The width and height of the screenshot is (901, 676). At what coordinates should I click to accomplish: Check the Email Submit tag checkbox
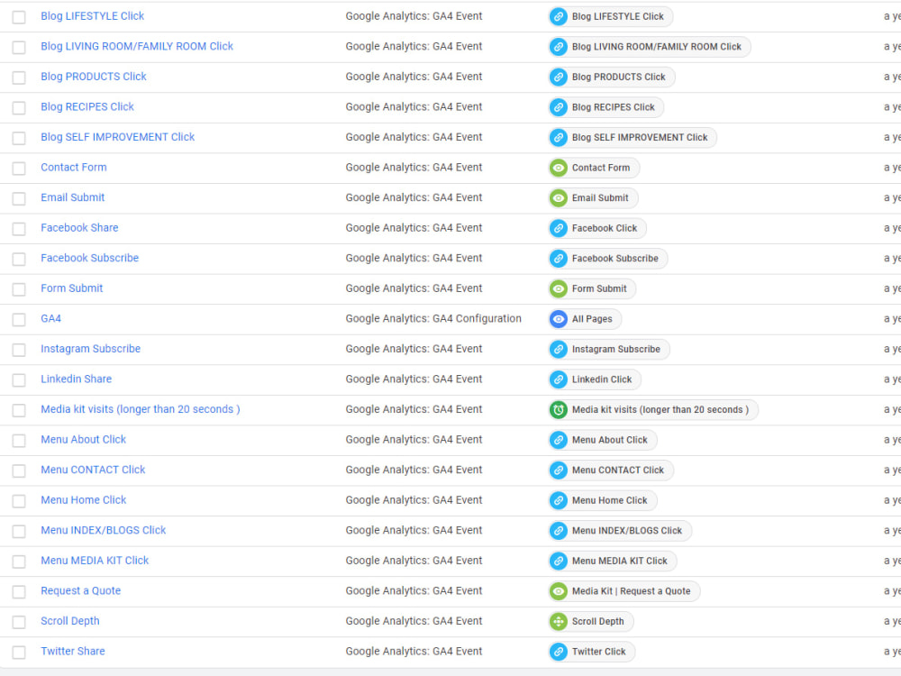coord(19,199)
